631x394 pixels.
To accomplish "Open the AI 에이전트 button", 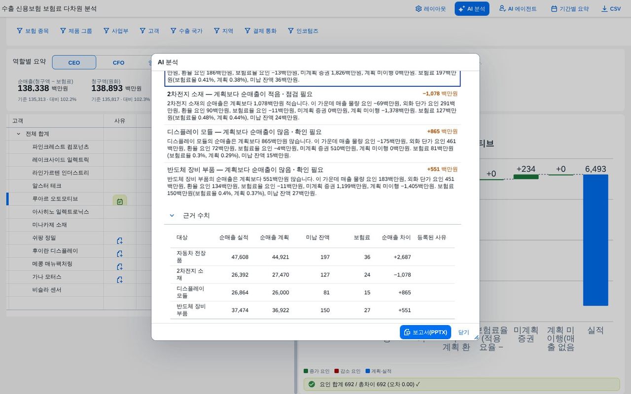I will click(518, 9).
